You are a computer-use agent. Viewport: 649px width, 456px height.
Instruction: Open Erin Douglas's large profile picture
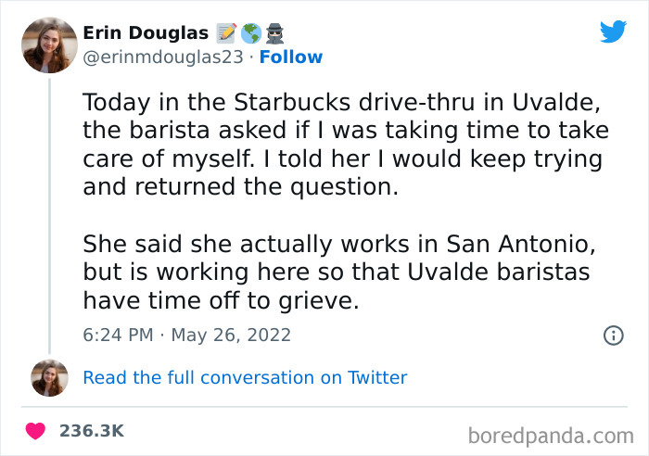click(x=49, y=44)
